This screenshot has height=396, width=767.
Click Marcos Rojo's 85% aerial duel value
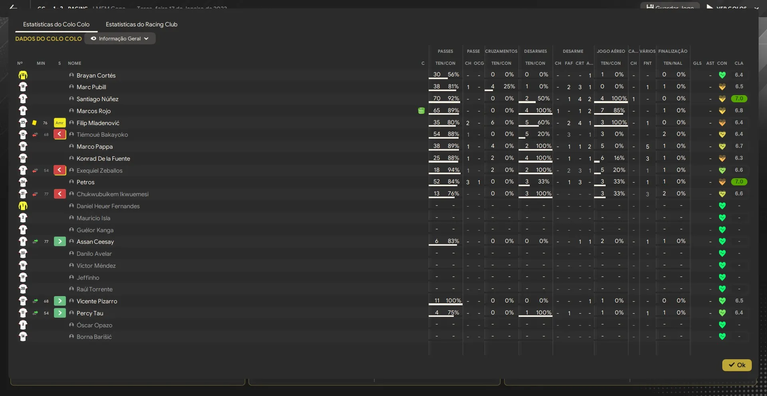click(619, 111)
